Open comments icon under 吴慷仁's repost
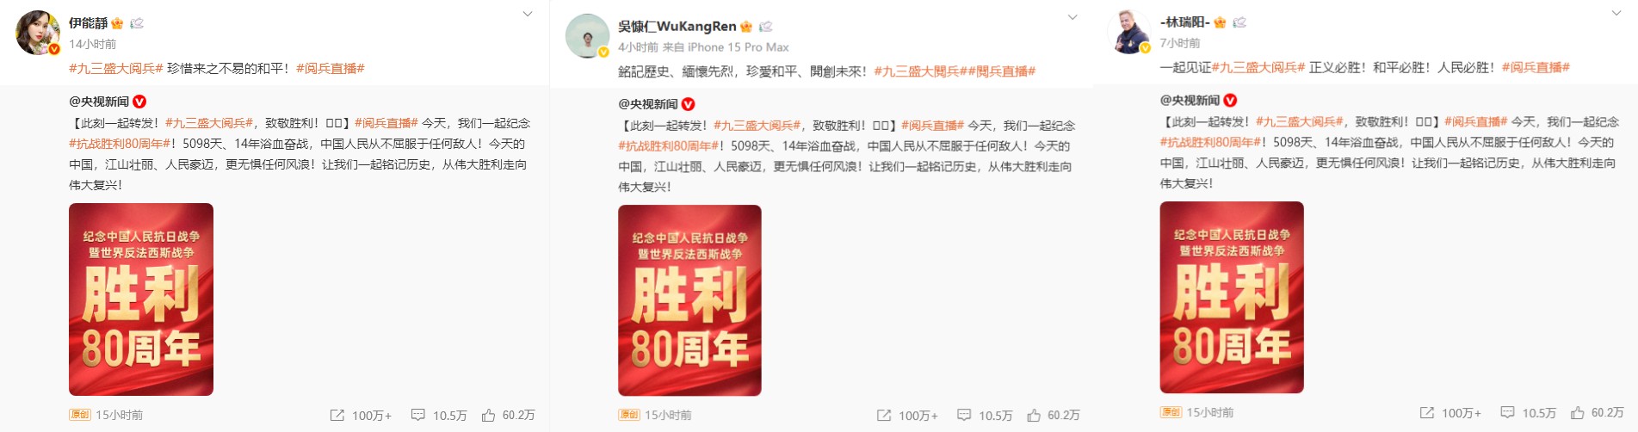This screenshot has width=1638, height=432. click(964, 415)
